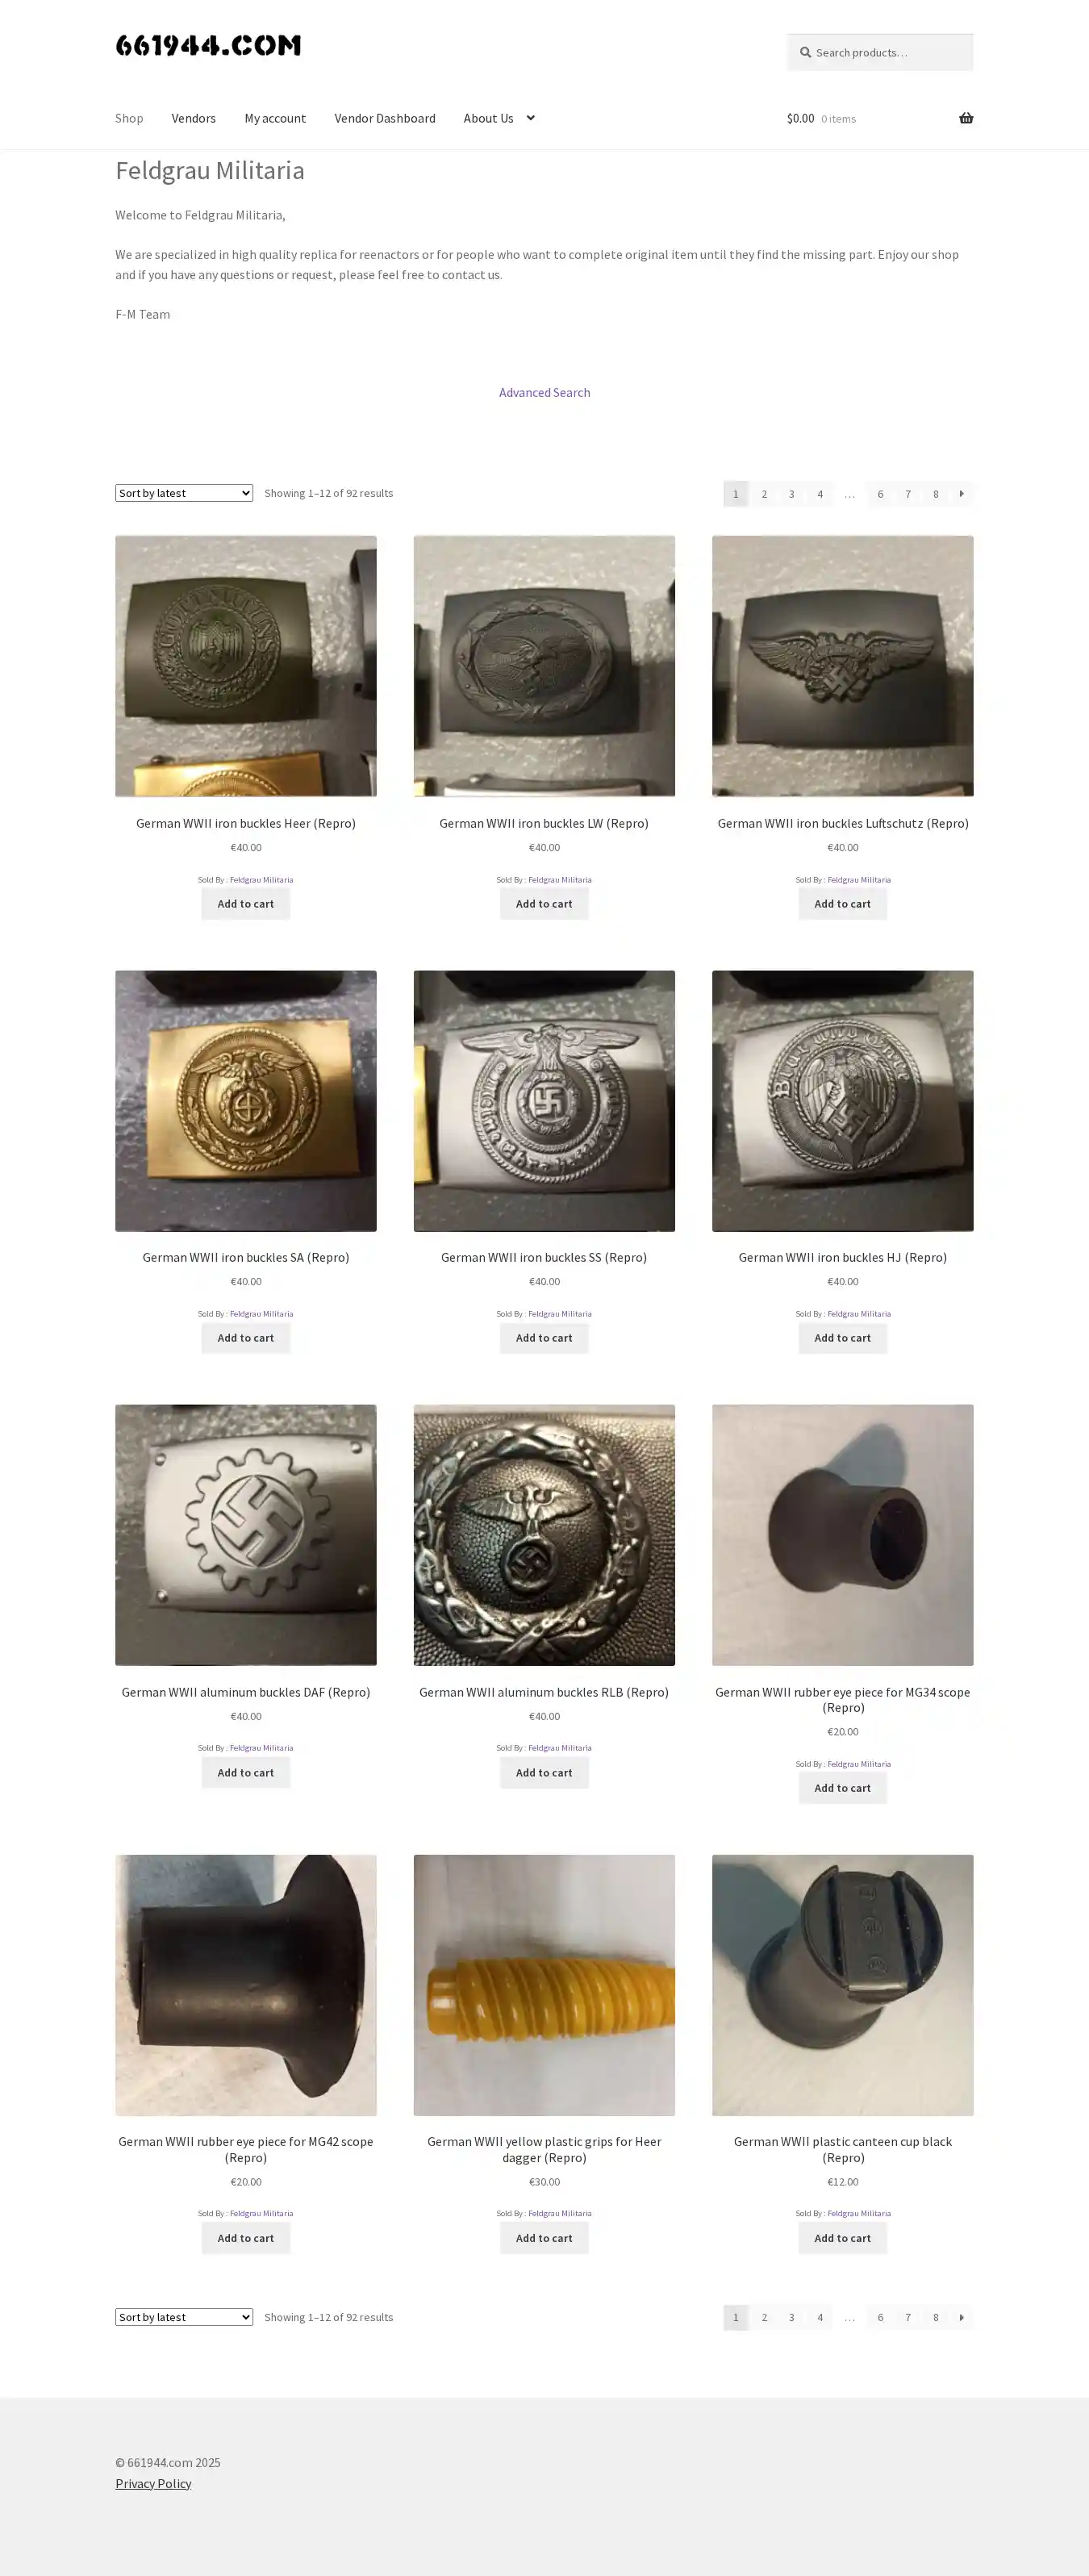Open the yellow plastic dagger grips thumbnail
This screenshot has height=2576, width=1089.
point(544,1985)
